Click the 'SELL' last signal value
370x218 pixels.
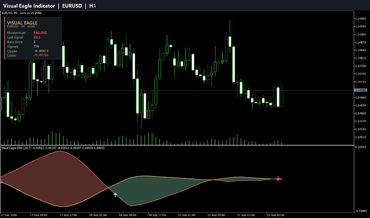[x=37, y=37]
